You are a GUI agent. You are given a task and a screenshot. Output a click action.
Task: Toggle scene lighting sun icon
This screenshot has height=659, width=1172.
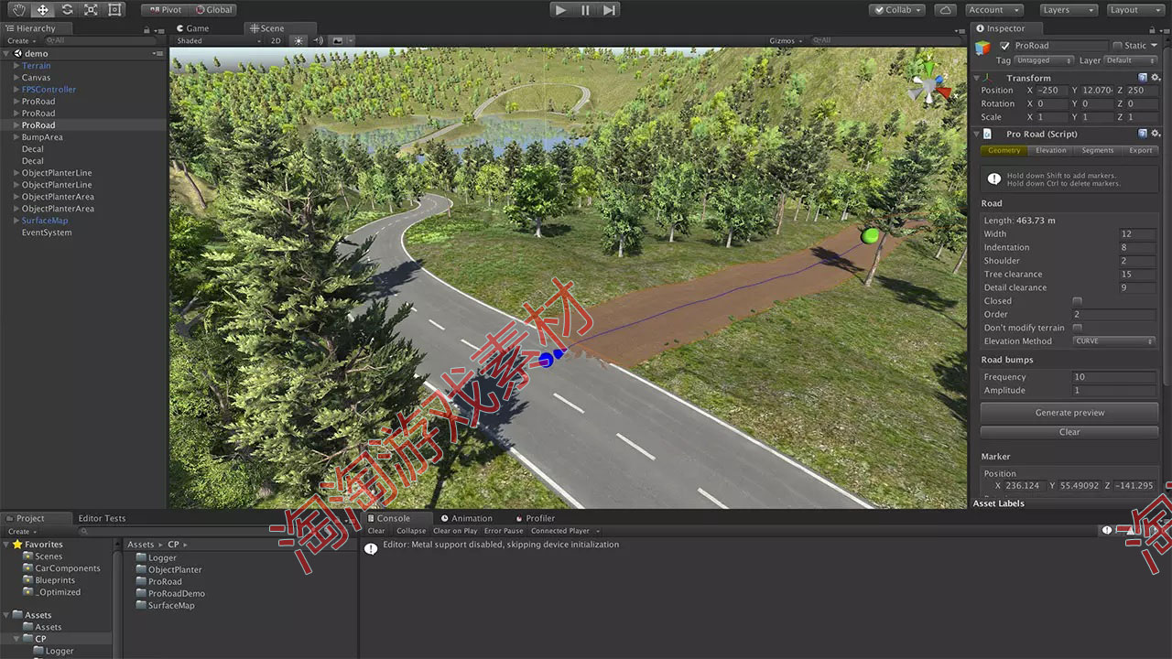(298, 40)
